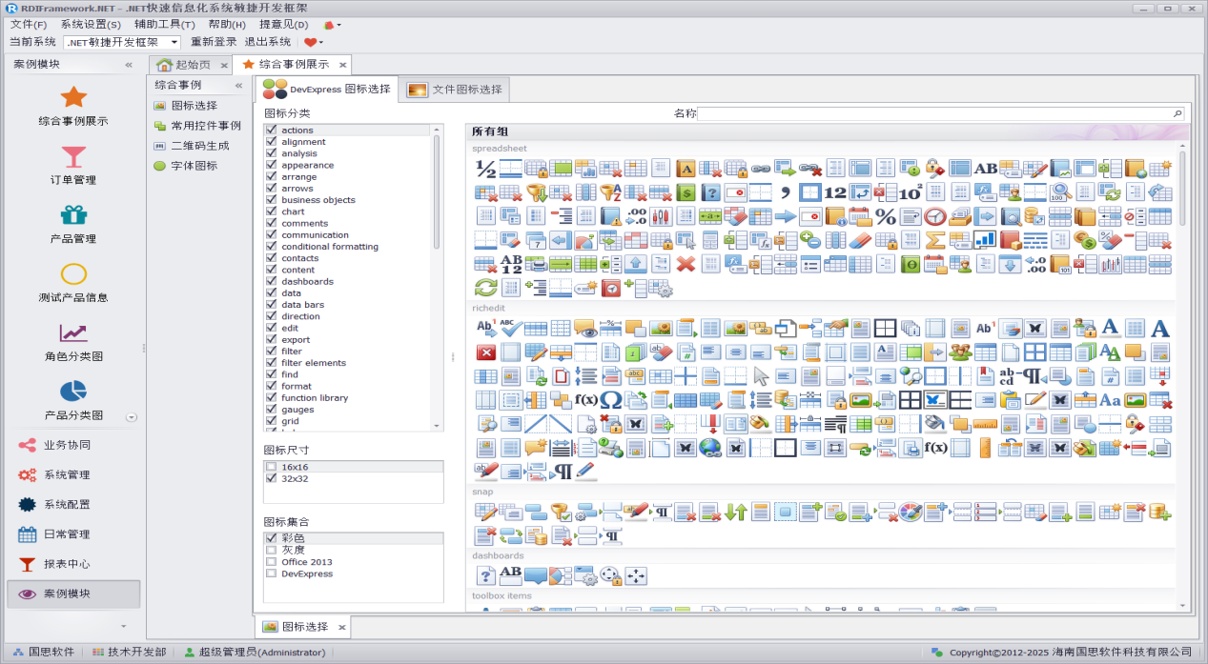Collapse the 案例模块 navigation panel
This screenshot has width=1208, height=664.
click(129, 65)
